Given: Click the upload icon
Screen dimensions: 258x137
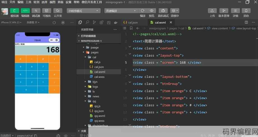Looking at the screenshot, I should [x=212, y=11].
